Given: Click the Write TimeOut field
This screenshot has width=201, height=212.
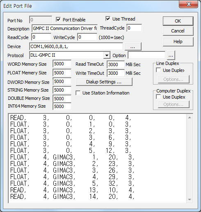Looking at the screenshot, I should click(x=116, y=73).
